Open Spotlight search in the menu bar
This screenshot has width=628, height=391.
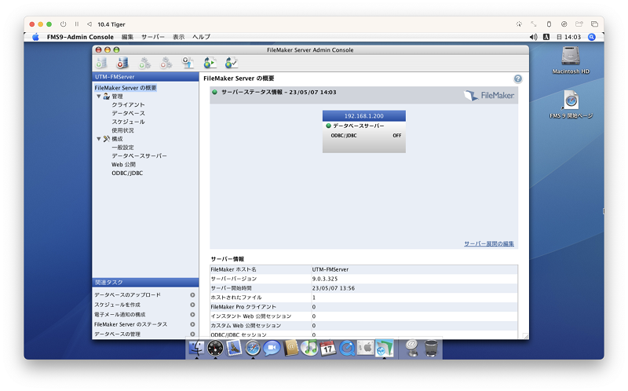tap(592, 37)
